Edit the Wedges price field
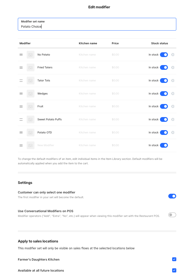This screenshot has height=279, width=195. (x=122, y=94)
